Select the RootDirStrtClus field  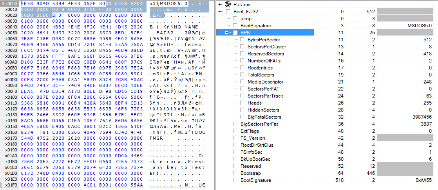point(257,145)
